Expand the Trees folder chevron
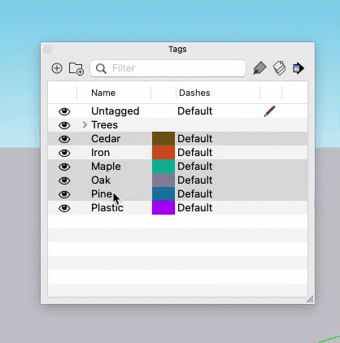The width and height of the screenshot is (340, 343). [x=85, y=125]
